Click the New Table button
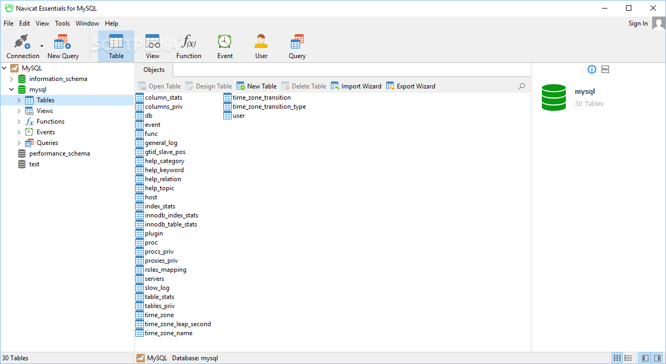 coord(256,86)
